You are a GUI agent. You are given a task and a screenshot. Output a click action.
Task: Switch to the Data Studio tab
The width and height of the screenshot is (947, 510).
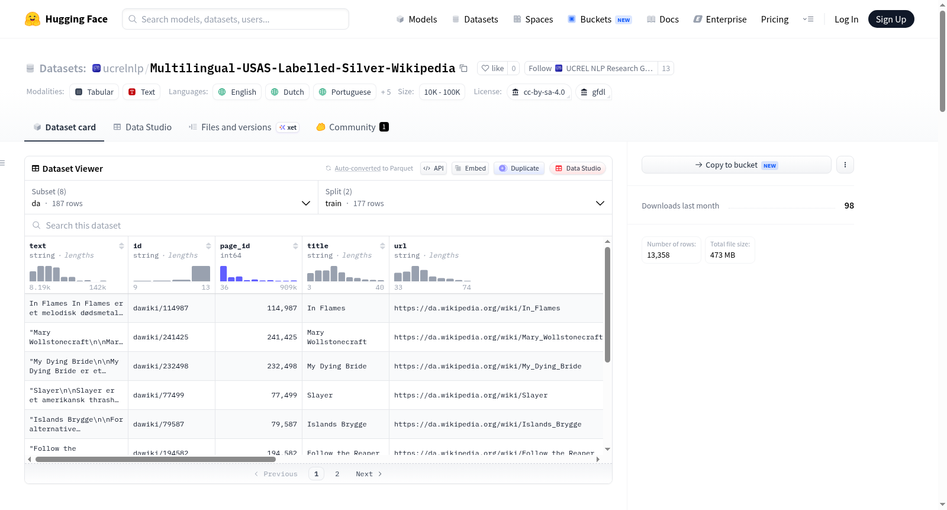click(143, 127)
